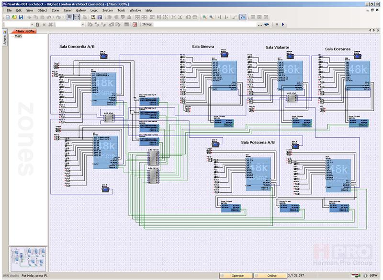Click the tab scroll left arrow
This screenshot has width=383, height=280.
tap(370, 30)
